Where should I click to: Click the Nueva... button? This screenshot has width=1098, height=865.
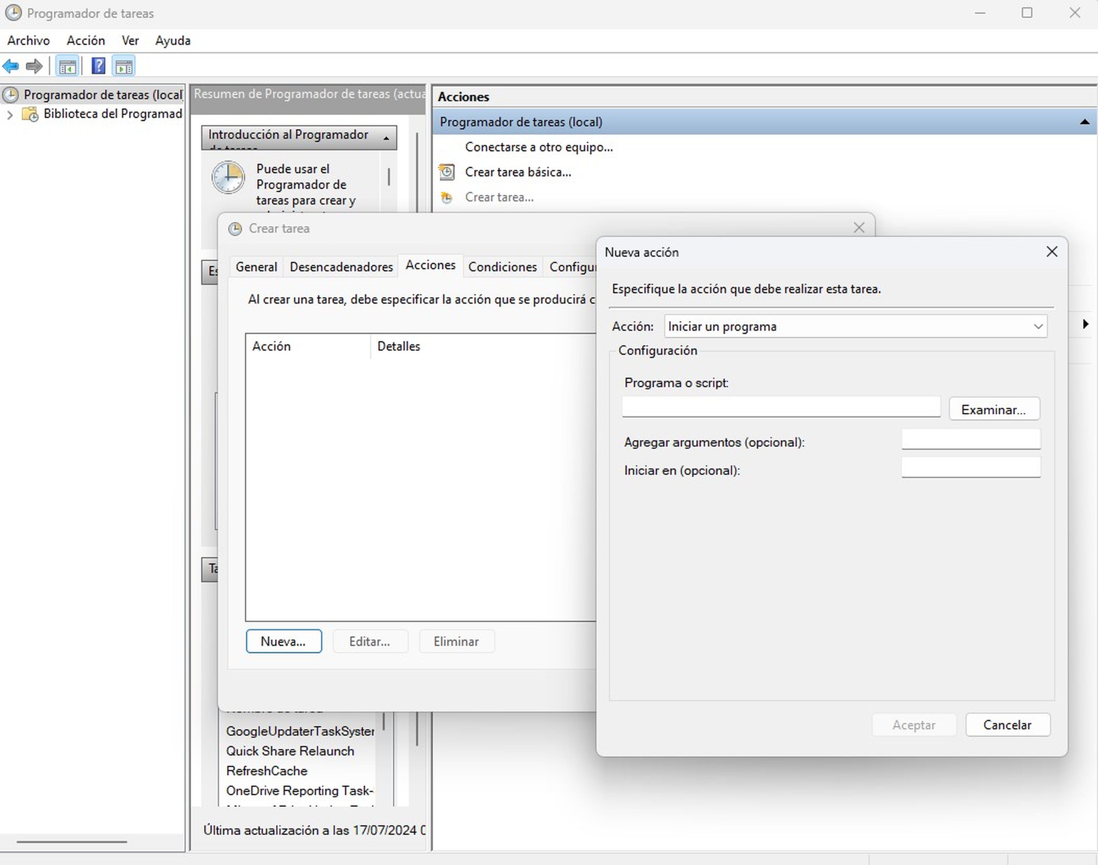point(283,641)
